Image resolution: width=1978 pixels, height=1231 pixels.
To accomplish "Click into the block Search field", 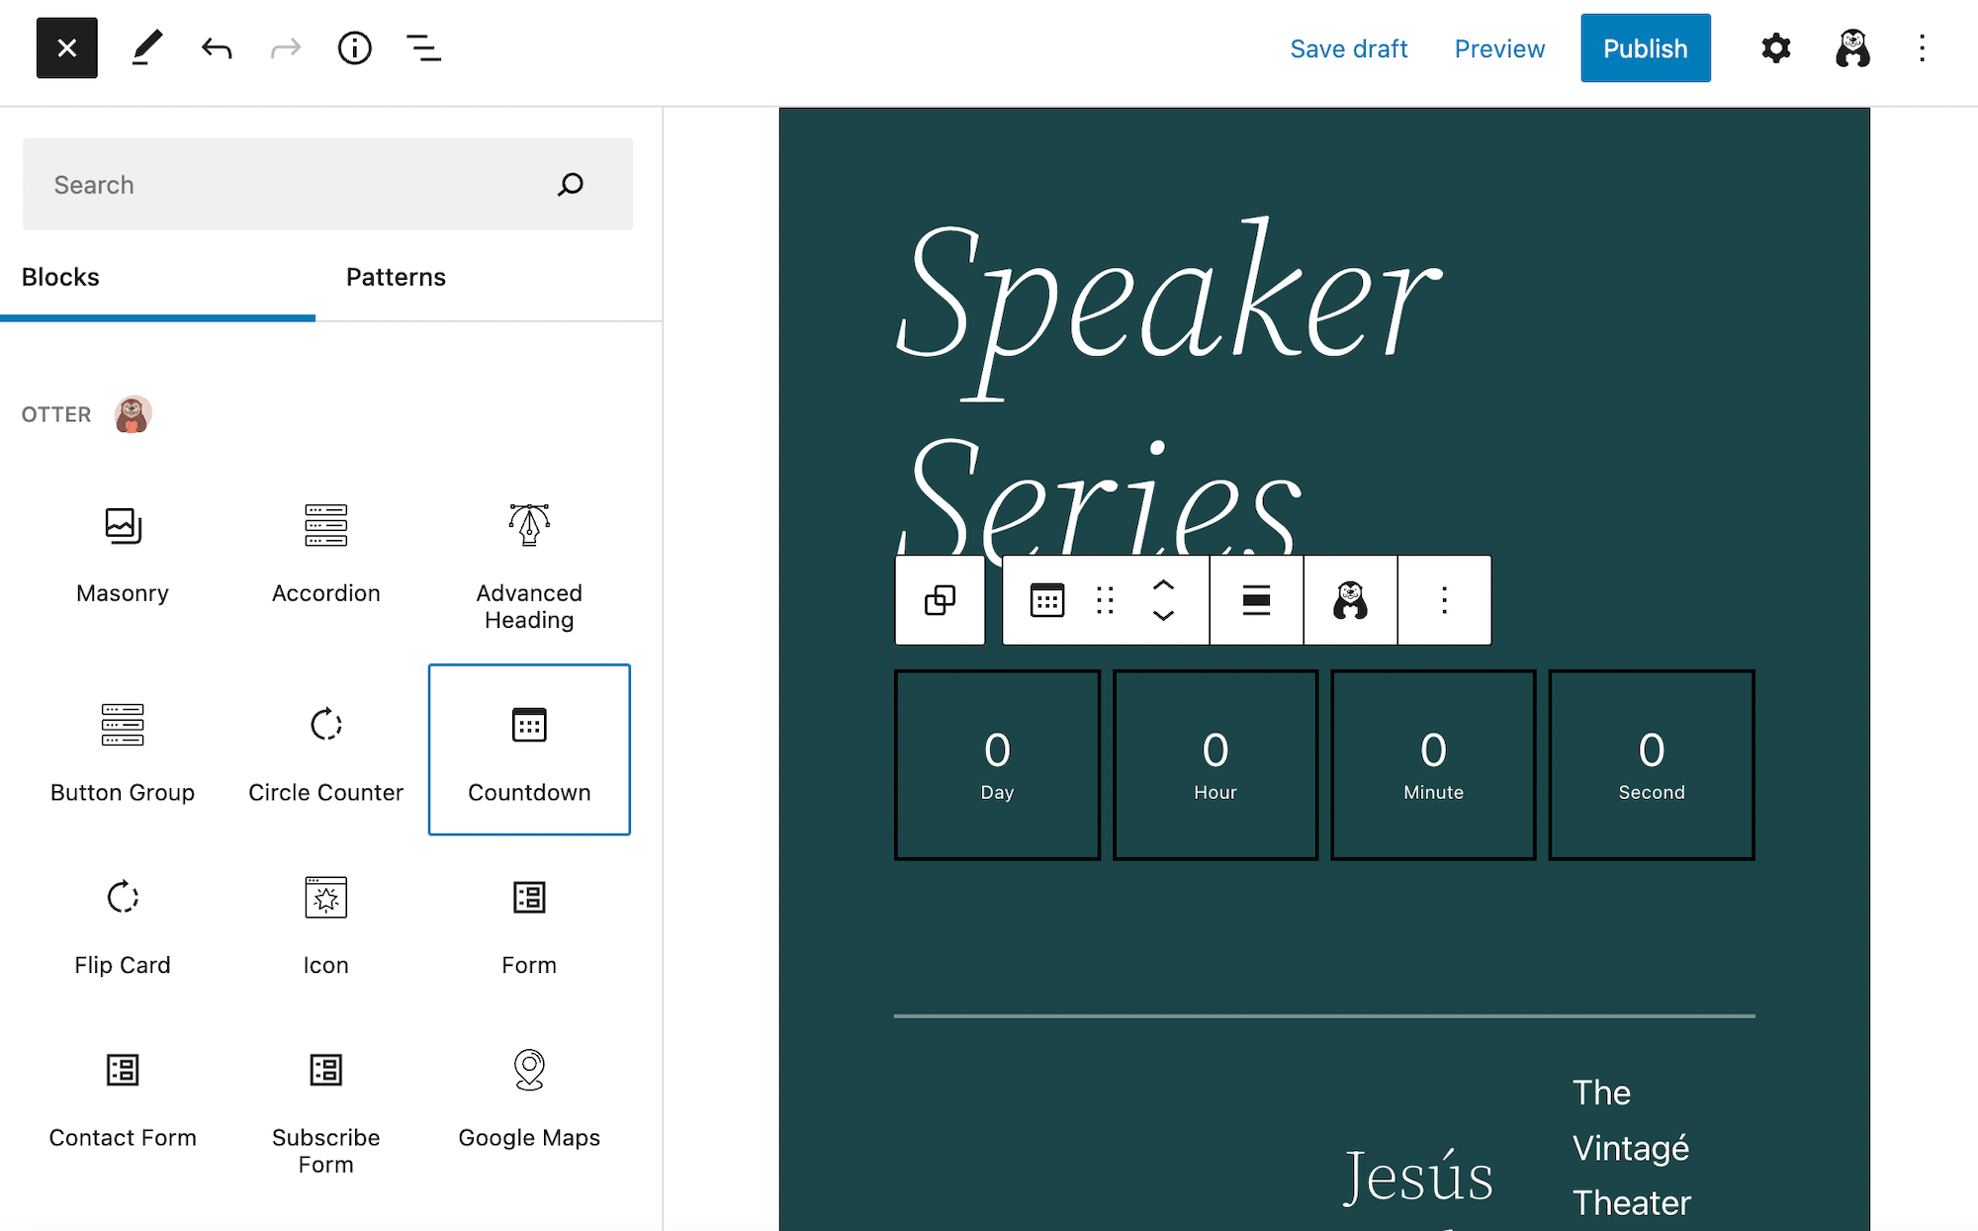I will 297,185.
